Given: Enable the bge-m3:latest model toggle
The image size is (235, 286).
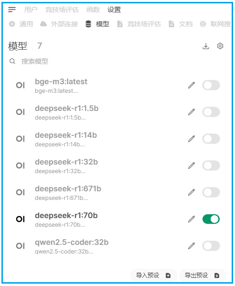Looking at the screenshot, I should [211, 85].
